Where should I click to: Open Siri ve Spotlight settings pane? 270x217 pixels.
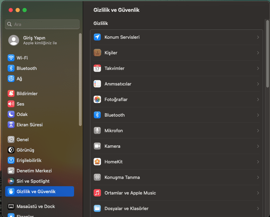33,181
